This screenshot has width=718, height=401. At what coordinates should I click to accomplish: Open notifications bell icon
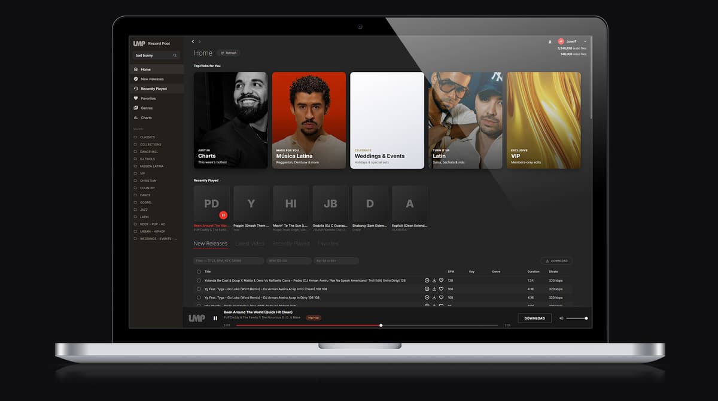550,42
